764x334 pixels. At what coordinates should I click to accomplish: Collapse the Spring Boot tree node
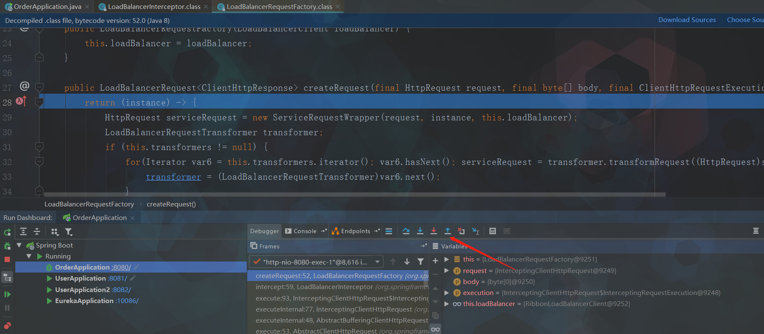(19, 245)
